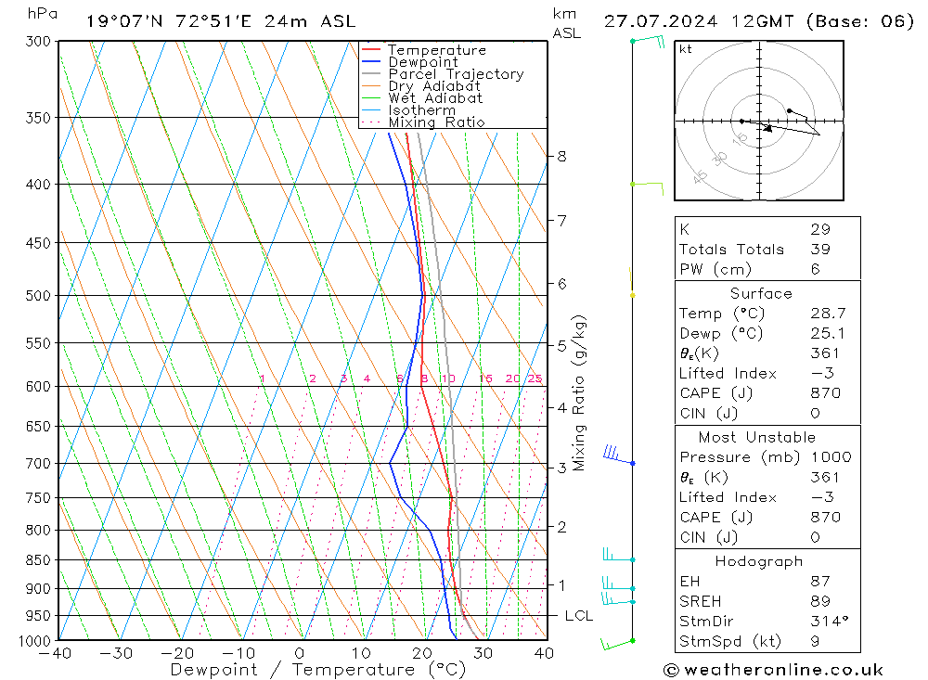Click the -40 temperature axis label
The width and height of the screenshot is (928, 680).
click(x=55, y=653)
